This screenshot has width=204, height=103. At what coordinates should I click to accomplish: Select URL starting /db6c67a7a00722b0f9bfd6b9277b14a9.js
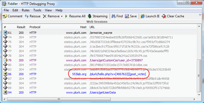pyautogui.click(x=130, y=88)
